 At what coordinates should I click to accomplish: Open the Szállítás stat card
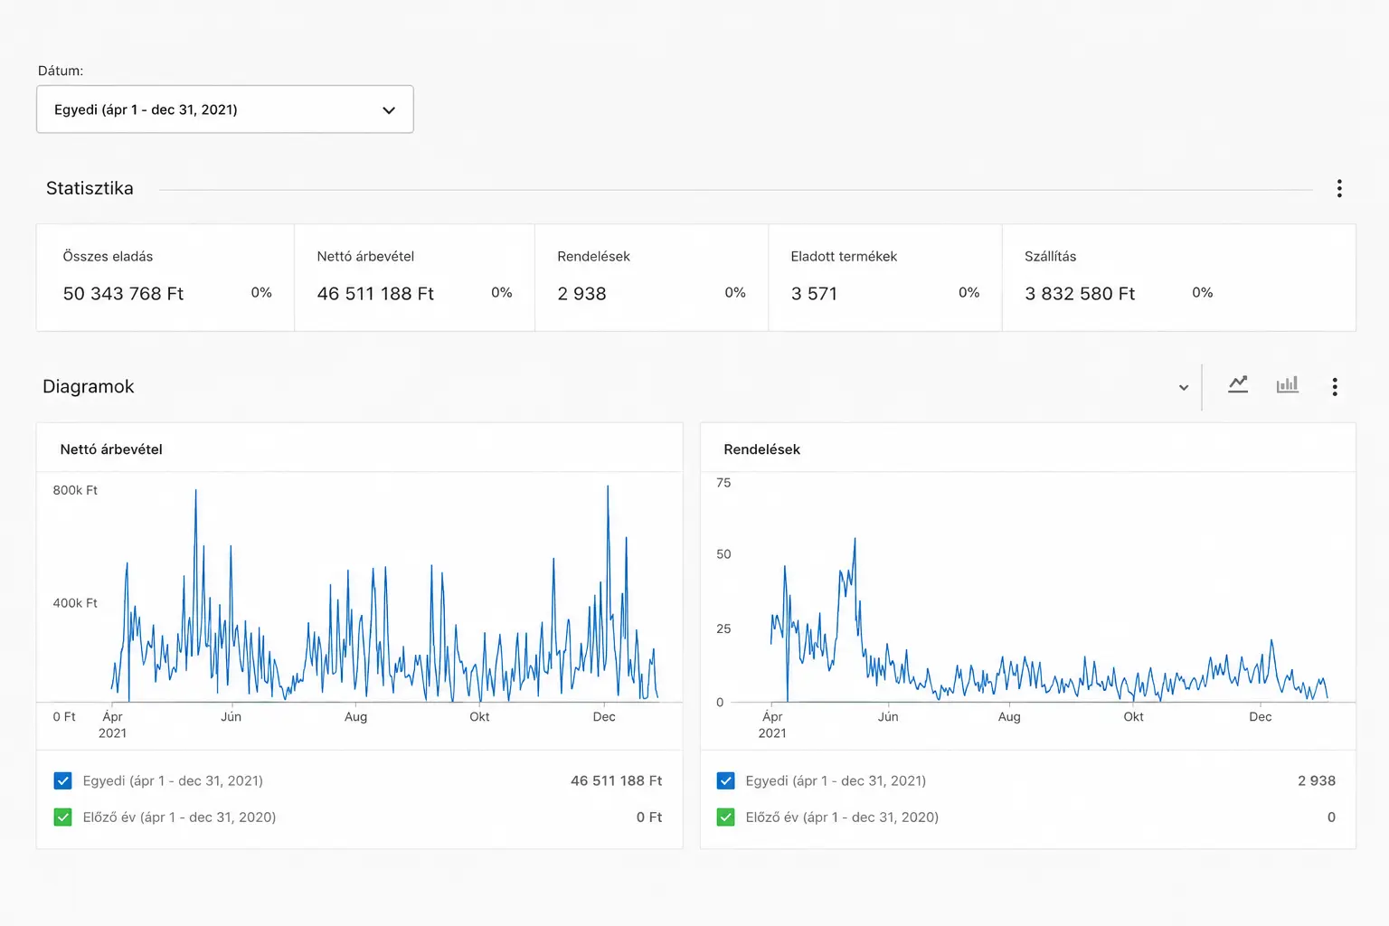click(x=1179, y=278)
